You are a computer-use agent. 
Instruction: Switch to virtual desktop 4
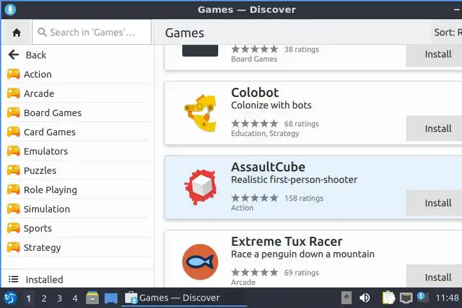(75, 298)
